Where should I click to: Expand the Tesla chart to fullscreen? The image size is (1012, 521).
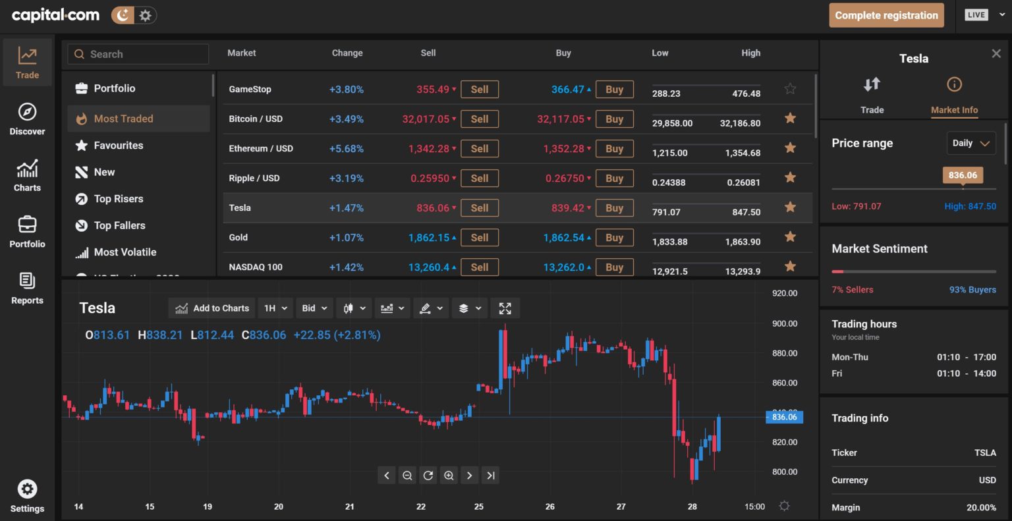point(505,308)
